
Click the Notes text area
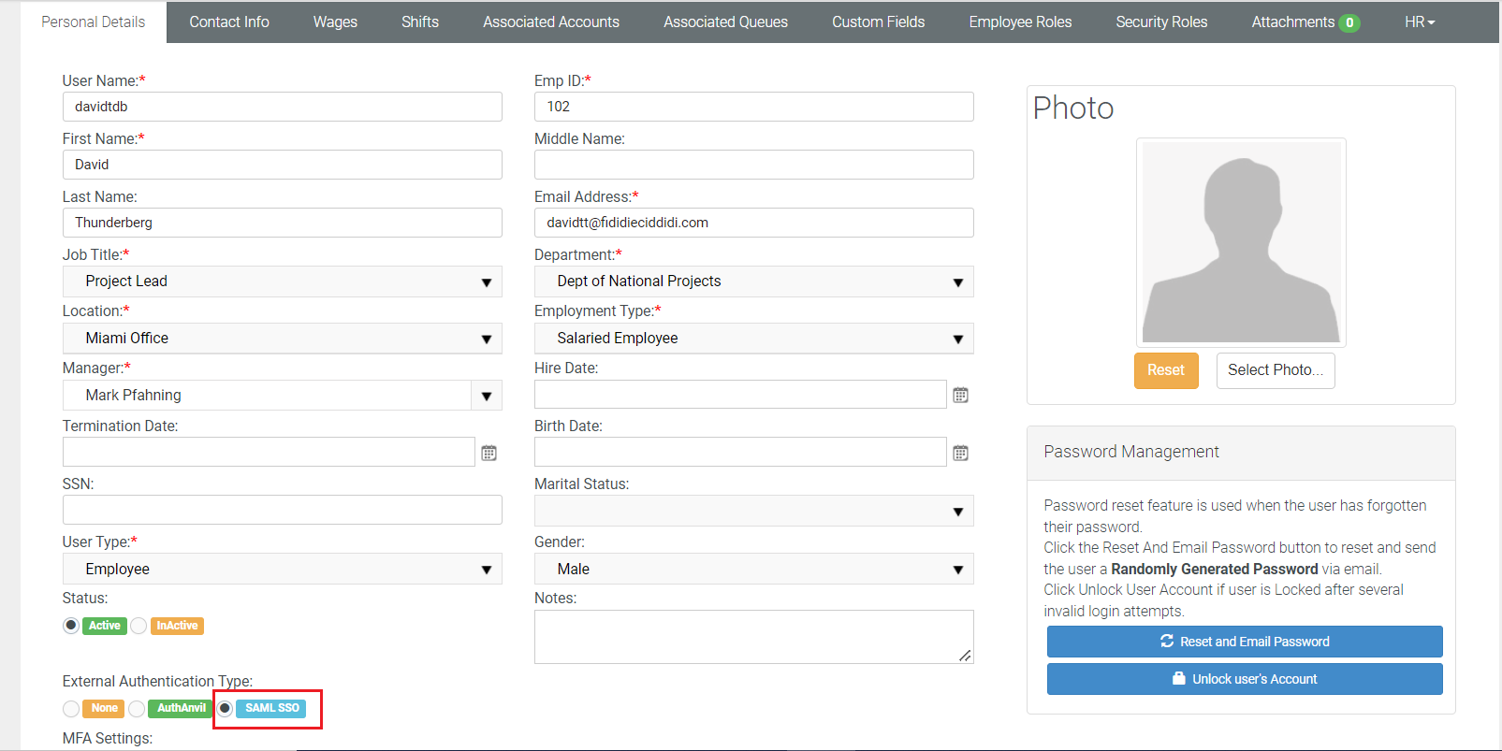pyautogui.click(x=754, y=637)
